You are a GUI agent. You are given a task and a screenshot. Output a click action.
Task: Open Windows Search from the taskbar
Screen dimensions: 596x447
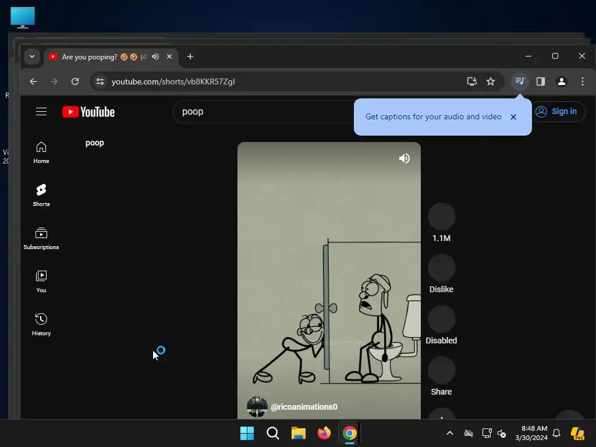coord(272,433)
